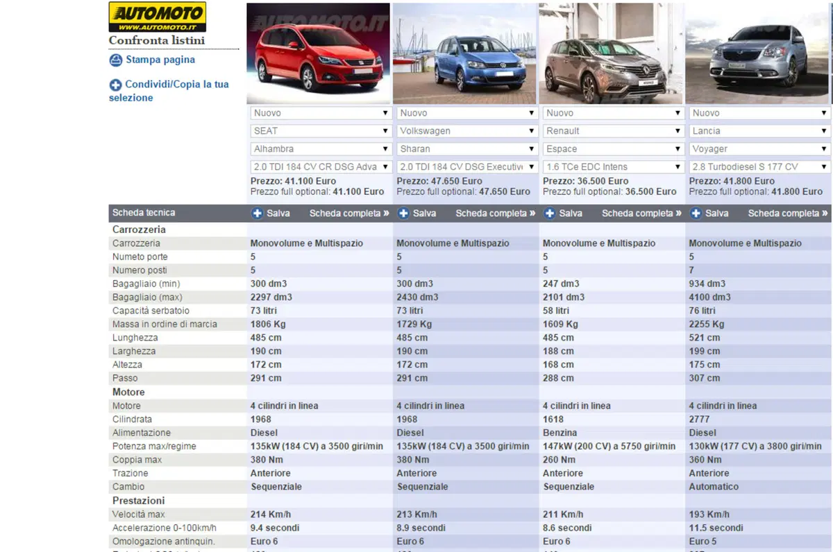Click the Salva label in the Lancia column

717,214
